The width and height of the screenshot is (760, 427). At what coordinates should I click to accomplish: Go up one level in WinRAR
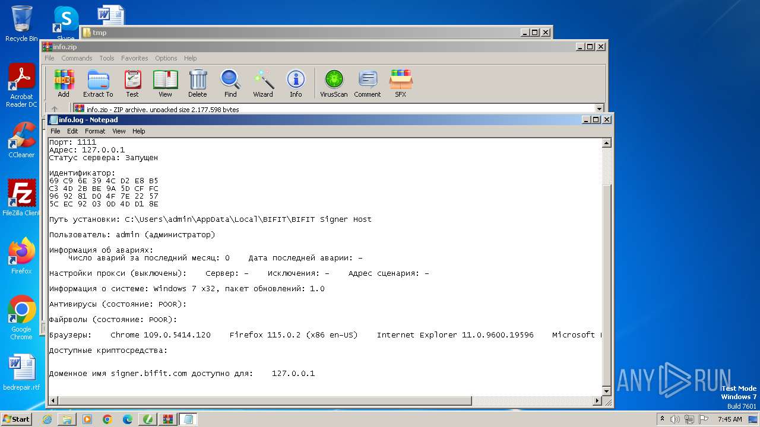click(55, 109)
